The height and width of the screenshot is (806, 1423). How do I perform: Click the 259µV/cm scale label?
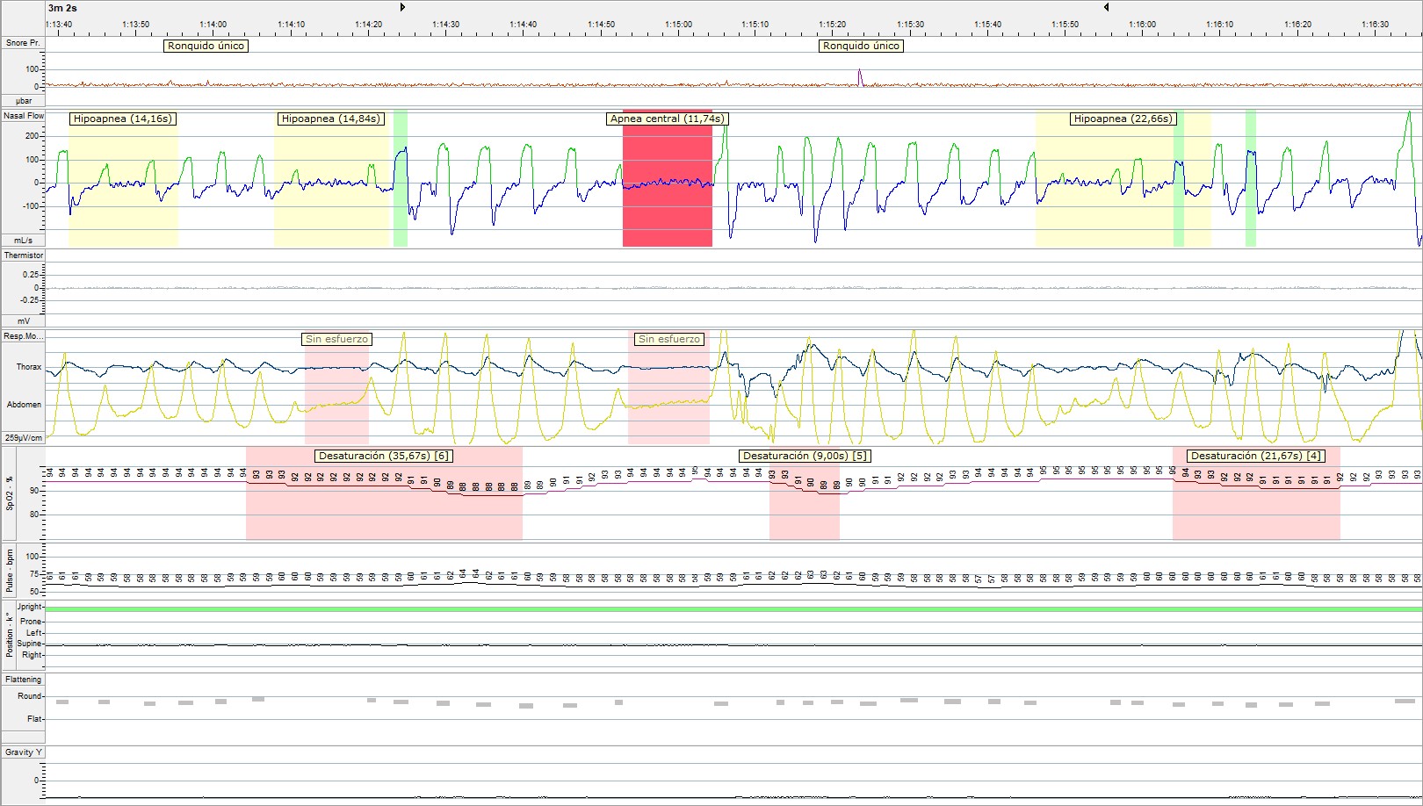[23, 438]
